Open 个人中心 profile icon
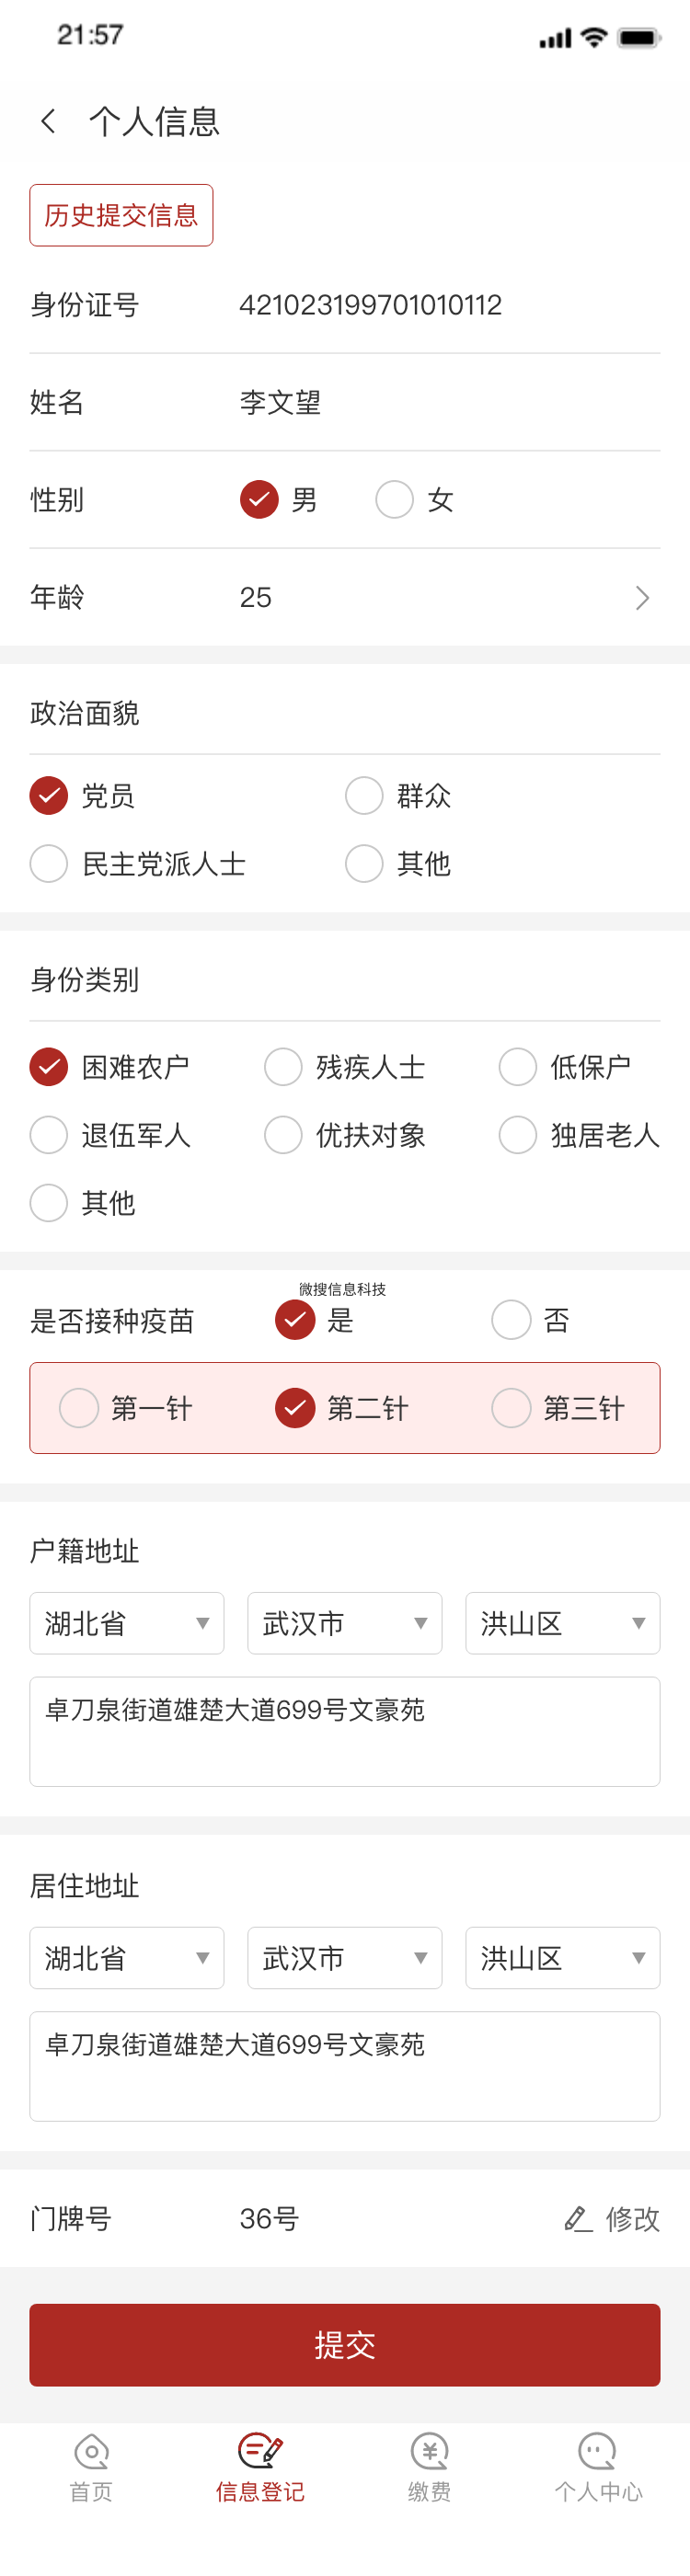 click(598, 2451)
